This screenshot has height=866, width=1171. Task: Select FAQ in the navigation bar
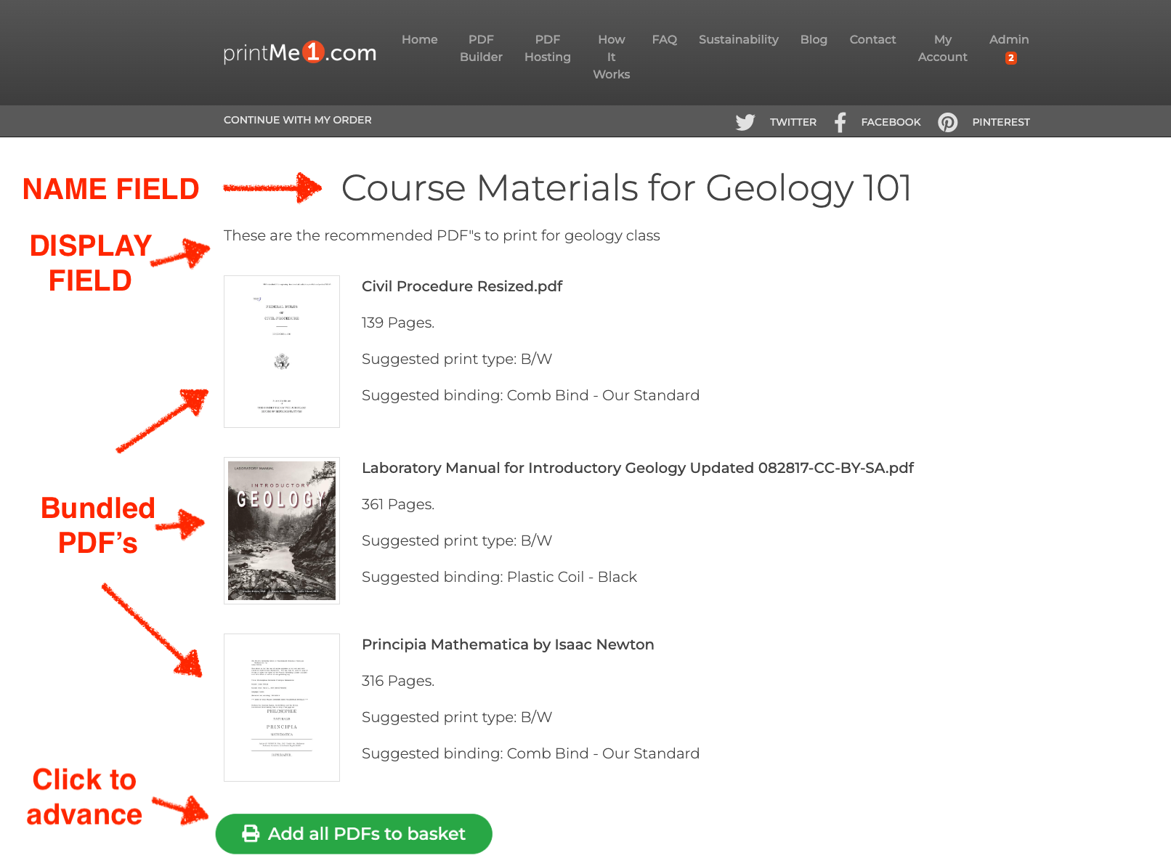(x=665, y=39)
